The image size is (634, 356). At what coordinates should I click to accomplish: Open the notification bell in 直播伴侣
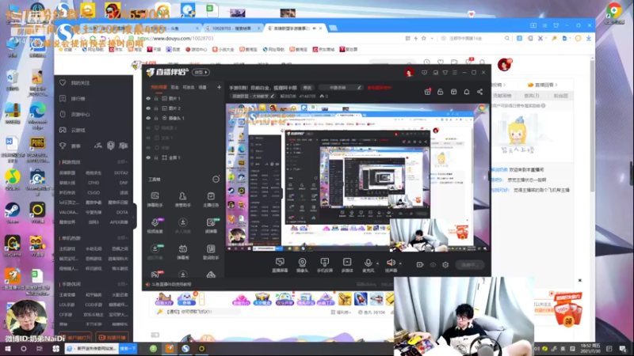tap(467, 92)
